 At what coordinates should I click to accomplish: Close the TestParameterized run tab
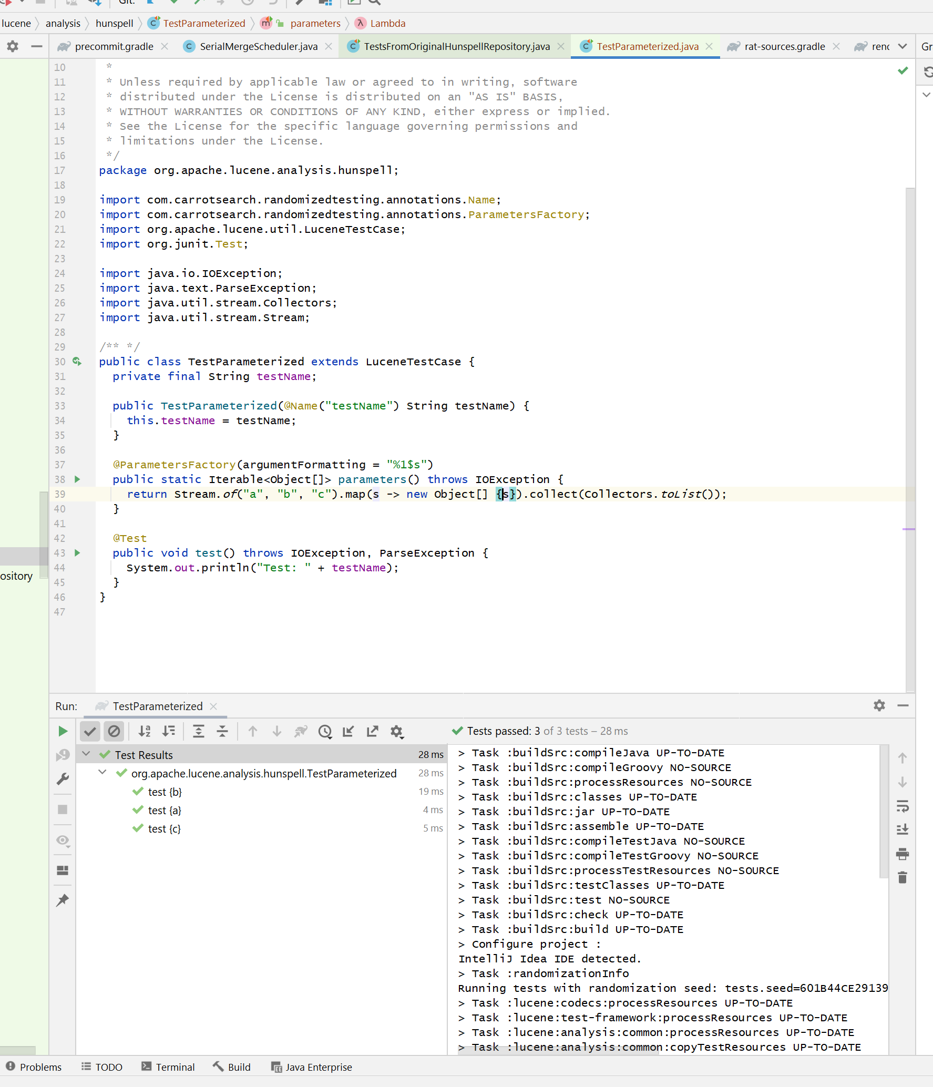pos(213,706)
